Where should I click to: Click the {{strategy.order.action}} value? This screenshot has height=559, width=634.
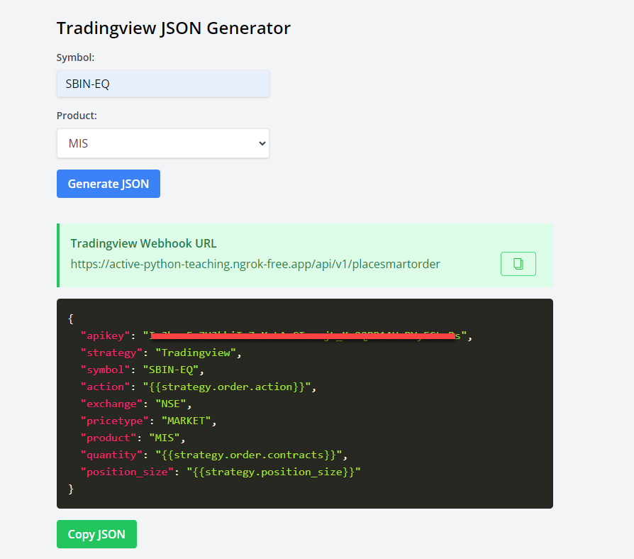pos(227,387)
